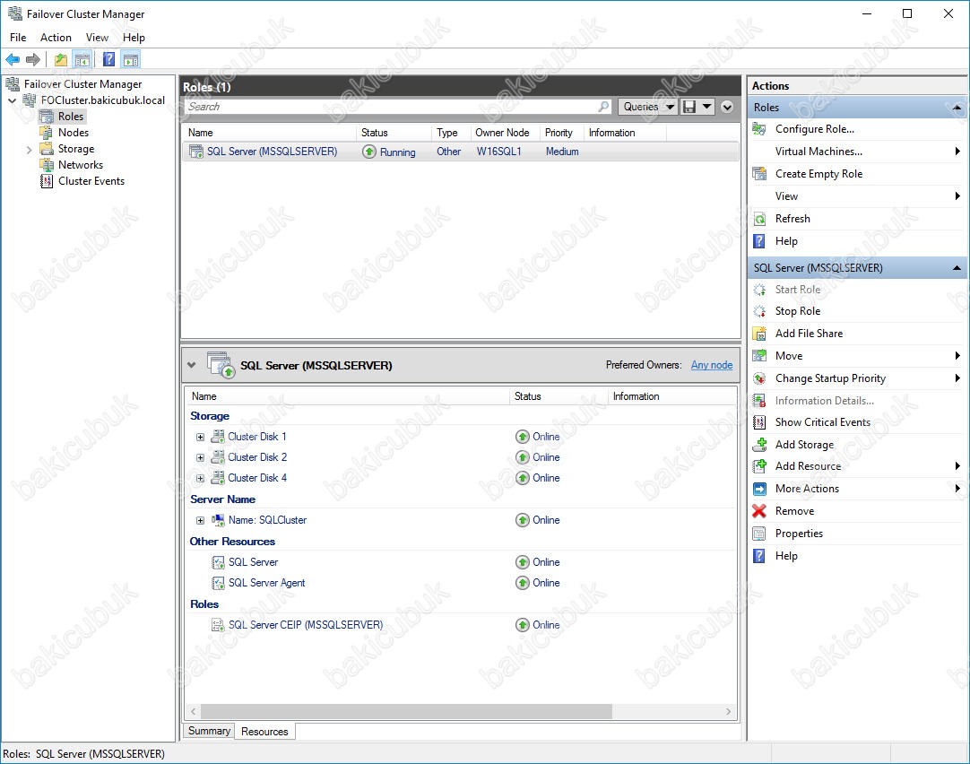The height and width of the screenshot is (764, 970).
Task: Click the Up One Level folder icon
Action: coord(61,59)
